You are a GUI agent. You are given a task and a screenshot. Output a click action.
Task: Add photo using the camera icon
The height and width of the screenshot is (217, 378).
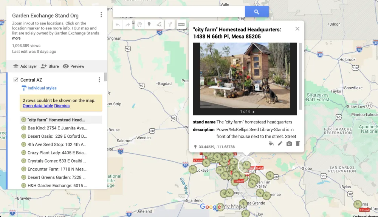(289, 143)
